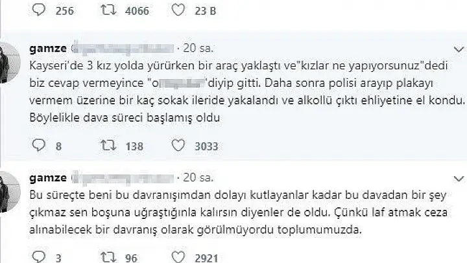Expand options chevron on the Kayseri tweet
The height and width of the screenshot is (263, 467).
tap(459, 49)
